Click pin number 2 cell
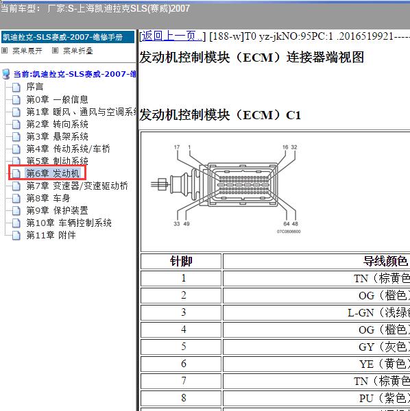The width and height of the screenshot is (410, 411). (181, 295)
